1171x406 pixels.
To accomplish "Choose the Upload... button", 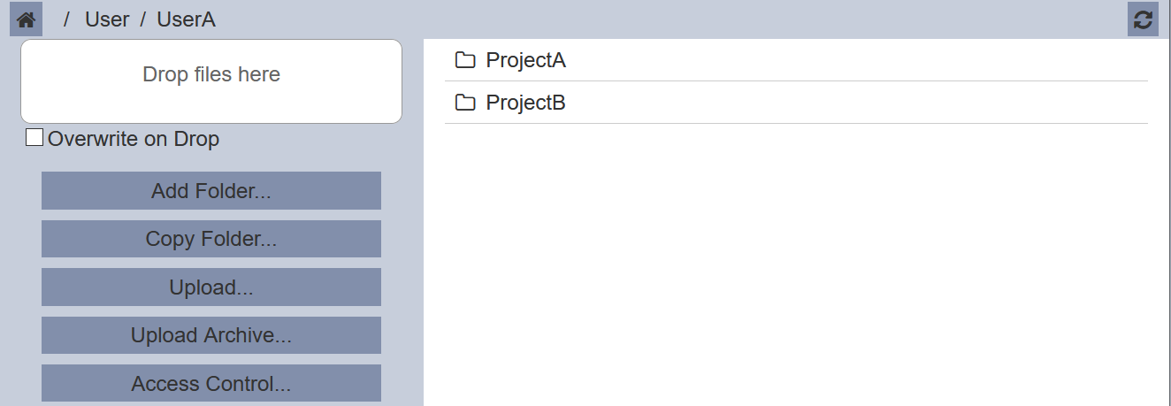I will (x=211, y=287).
